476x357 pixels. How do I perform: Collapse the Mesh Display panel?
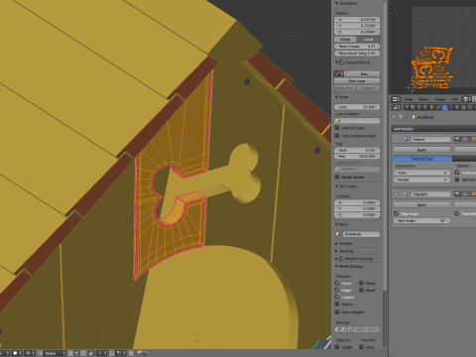coord(337,267)
